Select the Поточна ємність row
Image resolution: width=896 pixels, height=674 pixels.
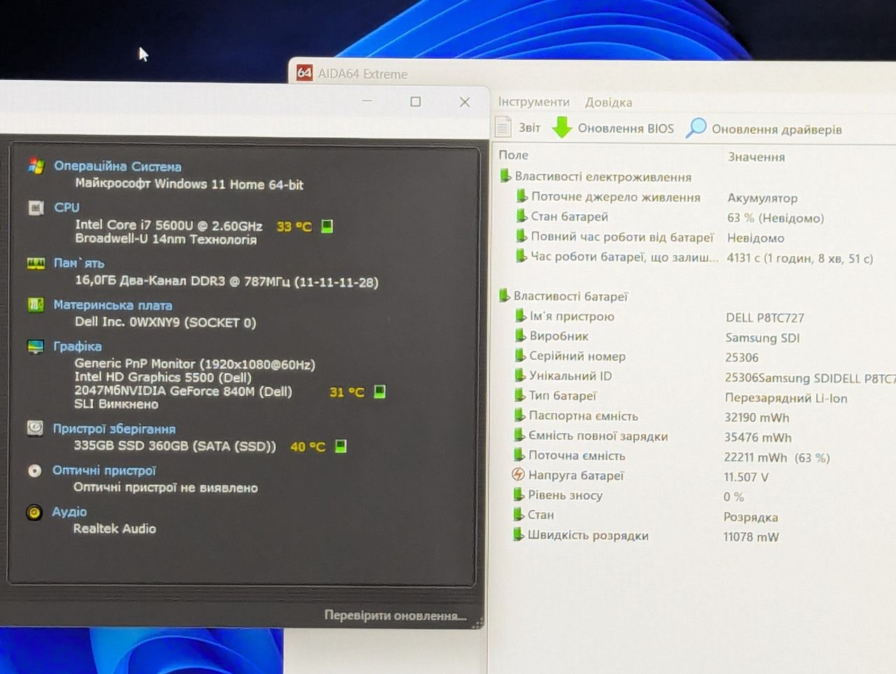pyautogui.click(x=703, y=456)
